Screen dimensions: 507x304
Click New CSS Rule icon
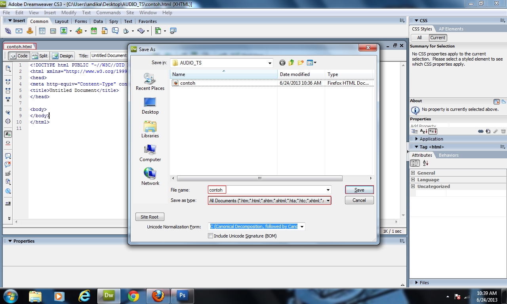tap(488, 131)
